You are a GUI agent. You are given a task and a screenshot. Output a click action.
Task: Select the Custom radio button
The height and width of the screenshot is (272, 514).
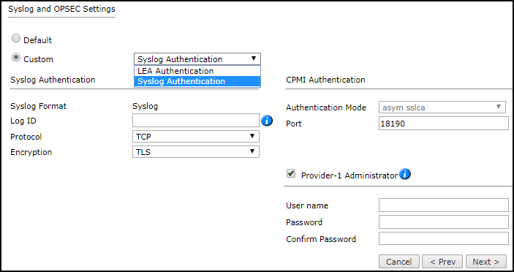coord(16,58)
